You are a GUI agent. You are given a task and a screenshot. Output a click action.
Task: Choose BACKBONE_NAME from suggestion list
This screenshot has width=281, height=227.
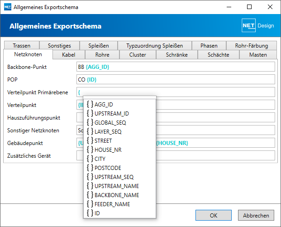coord(119,195)
